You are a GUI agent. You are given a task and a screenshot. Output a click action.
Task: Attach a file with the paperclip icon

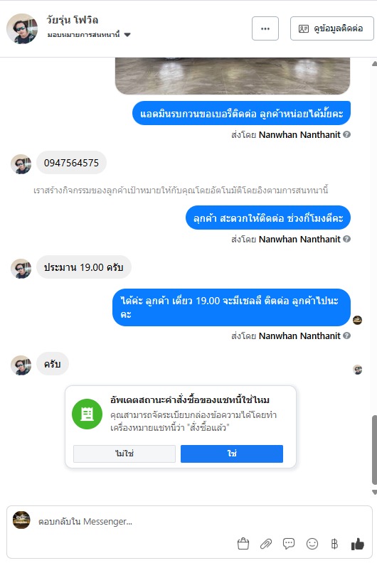pos(265,544)
